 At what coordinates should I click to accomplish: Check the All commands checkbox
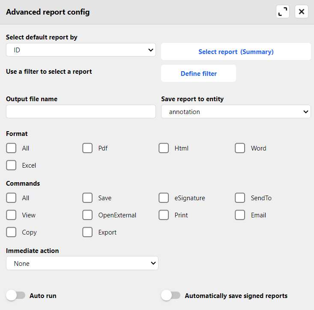(x=11, y=198)
